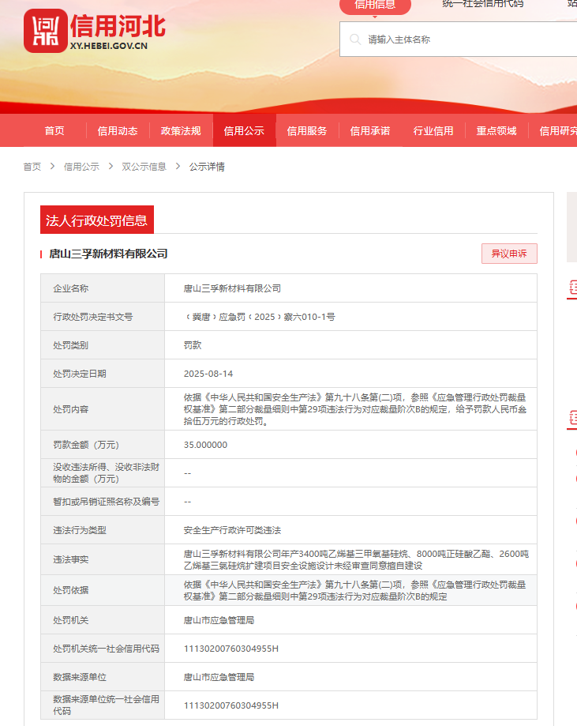Click 安全生产行政许可类违法 value

(232, 530)
